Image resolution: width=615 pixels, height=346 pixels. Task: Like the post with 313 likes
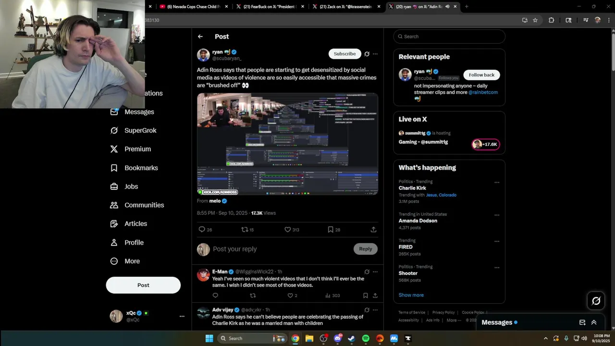click(287, 230)
